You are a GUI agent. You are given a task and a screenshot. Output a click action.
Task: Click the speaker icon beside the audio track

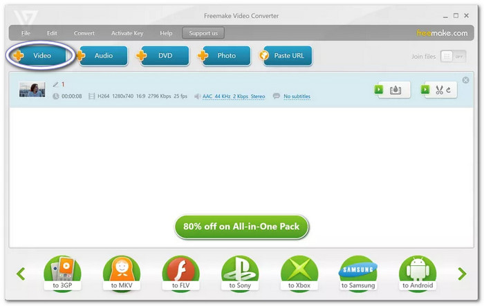[197, 96]
